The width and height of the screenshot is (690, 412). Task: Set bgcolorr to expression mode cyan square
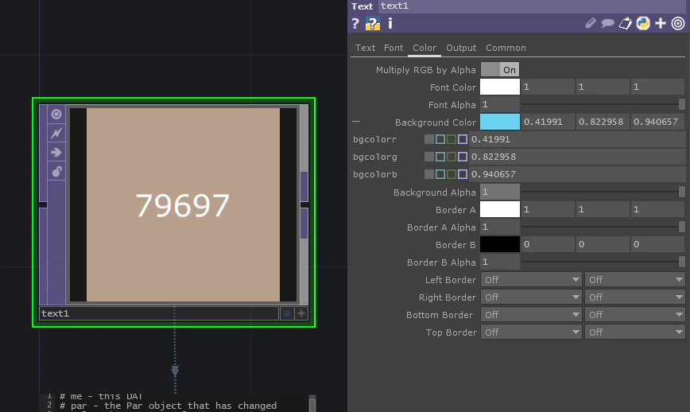click(x=440, y=139)
